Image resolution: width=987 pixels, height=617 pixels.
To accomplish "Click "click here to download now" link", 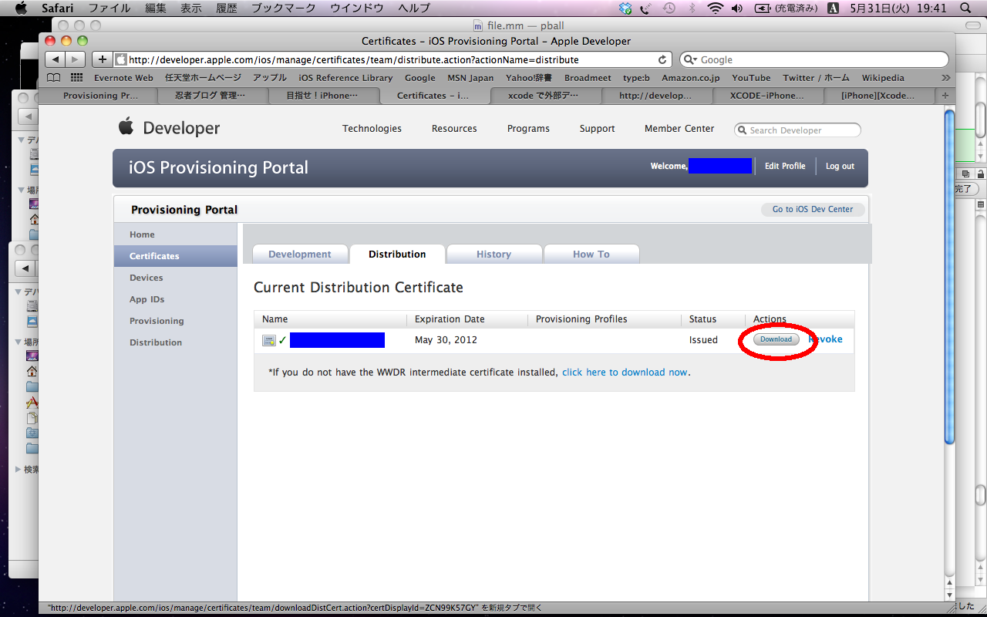I will (x=625, y=373).
